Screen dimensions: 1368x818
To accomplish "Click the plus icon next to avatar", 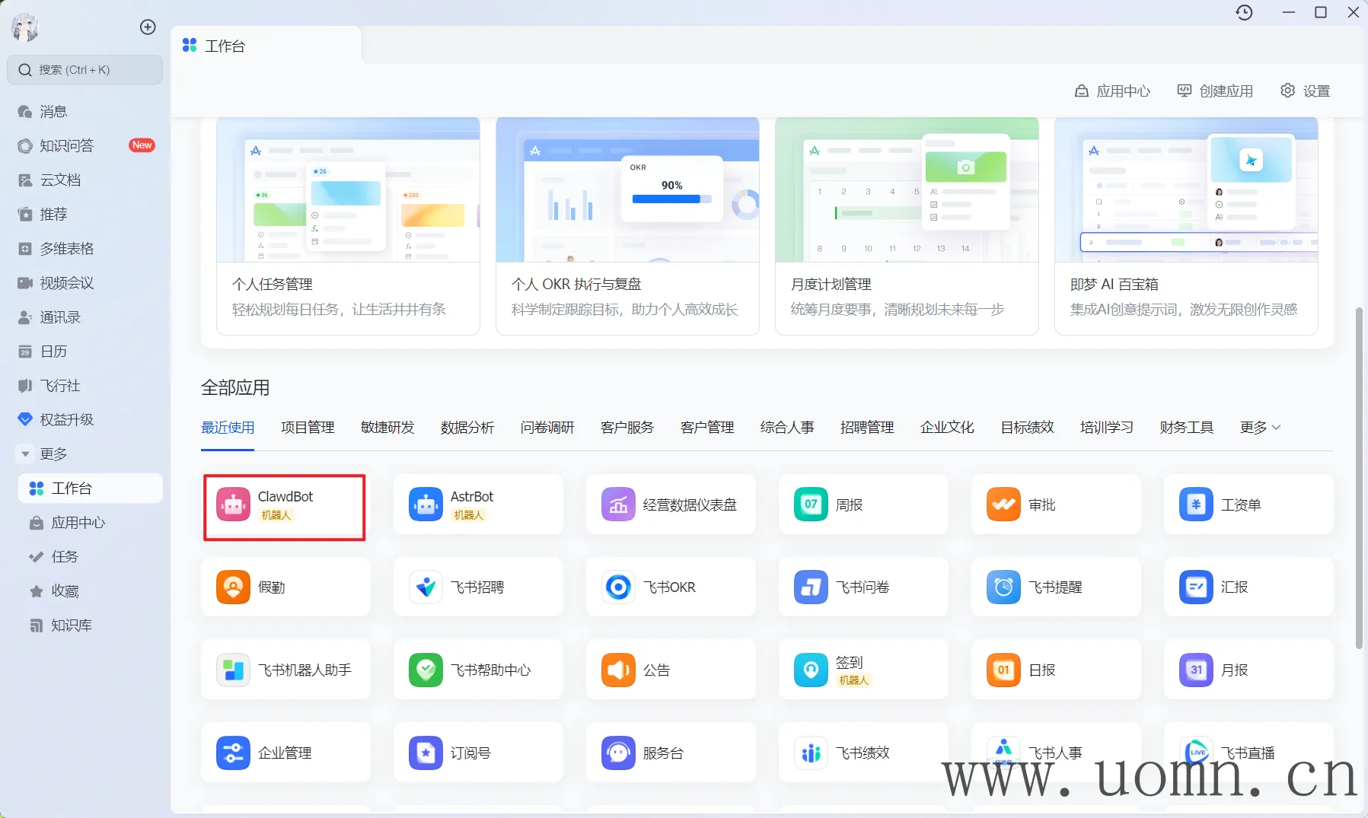I will (x=148, y=27).
